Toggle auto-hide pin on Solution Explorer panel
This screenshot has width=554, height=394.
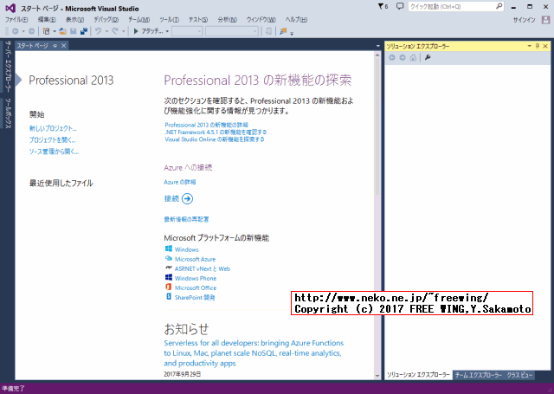[538, 46]
